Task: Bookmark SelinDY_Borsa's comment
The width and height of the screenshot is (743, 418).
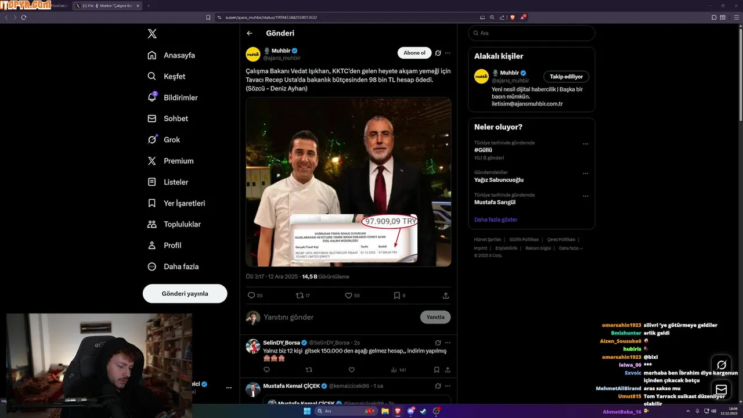Action: coord(437,370)
